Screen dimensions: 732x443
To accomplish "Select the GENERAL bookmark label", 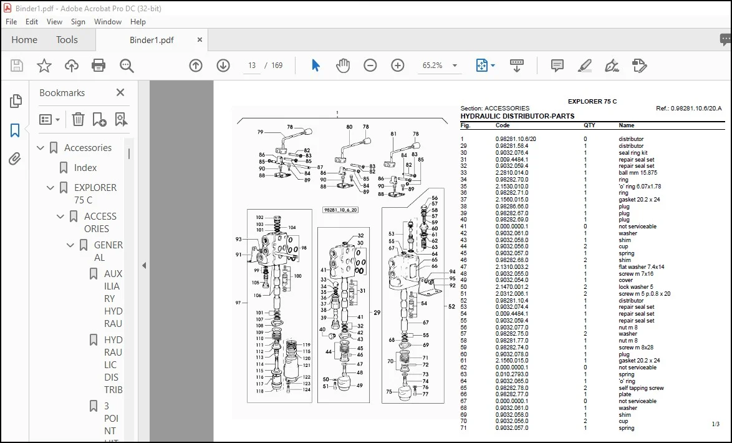I will tap(108, 251).
